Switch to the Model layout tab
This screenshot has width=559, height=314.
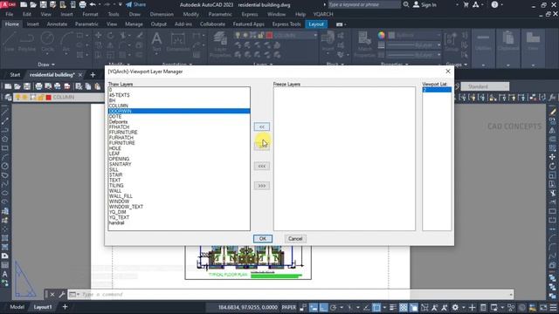click(17, 307)
